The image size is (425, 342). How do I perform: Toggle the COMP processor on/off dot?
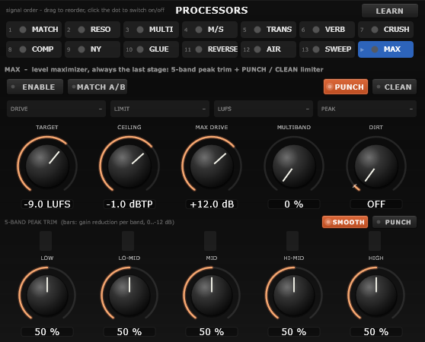coord(23,49)
